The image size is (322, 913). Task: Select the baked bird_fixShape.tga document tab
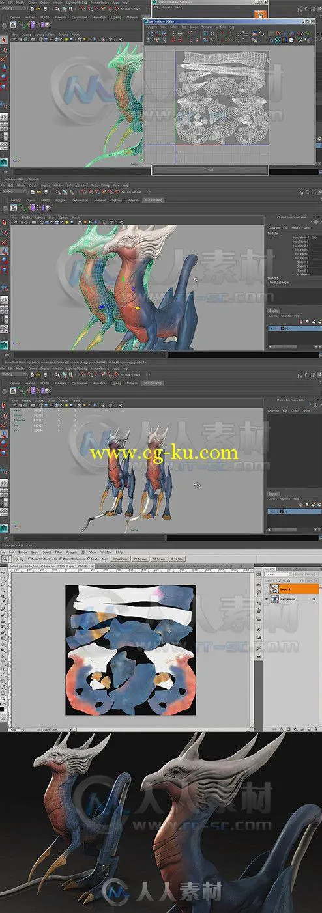(x=50, y=566)
